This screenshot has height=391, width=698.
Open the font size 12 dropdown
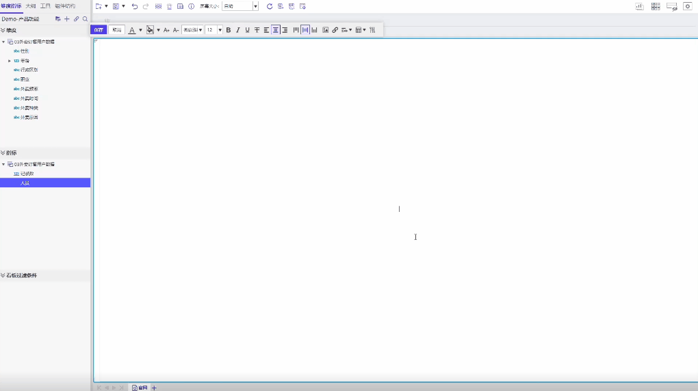coord(214,30)
